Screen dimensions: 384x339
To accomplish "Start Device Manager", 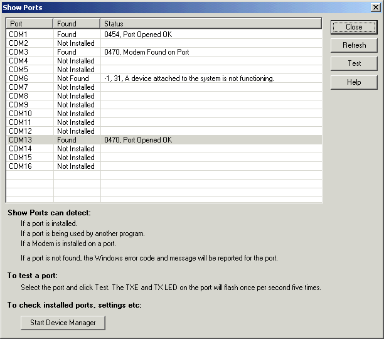I will [x=63, y=323].
